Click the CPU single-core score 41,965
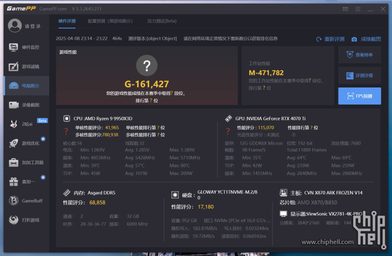The width and height of the screenshot is (392, 256). [112, 127]
